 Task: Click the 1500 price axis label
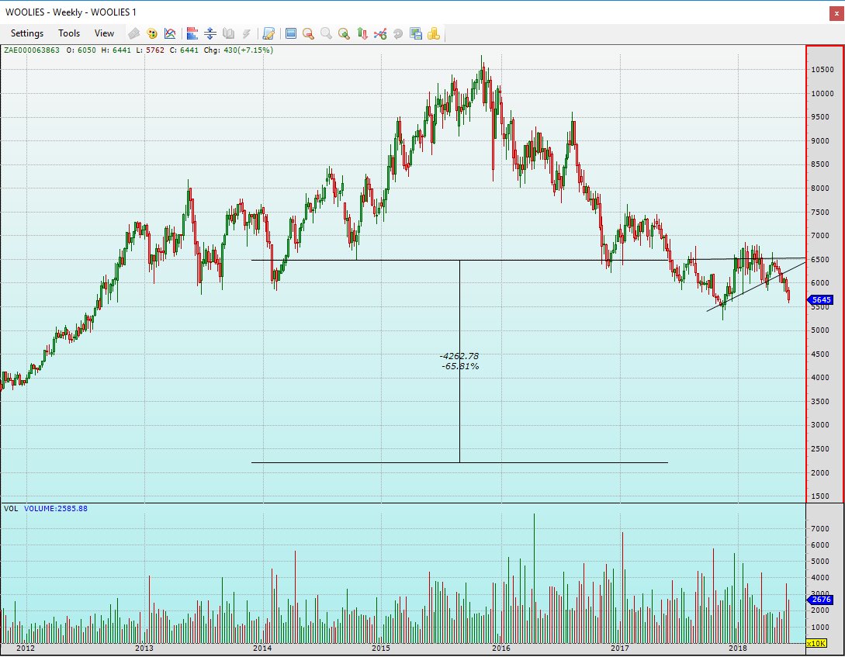820,496
